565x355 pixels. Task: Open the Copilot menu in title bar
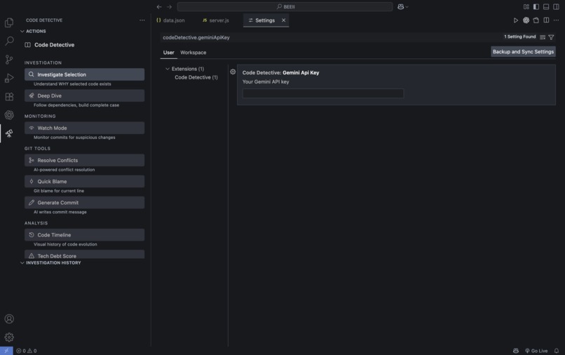pos(402,6)
